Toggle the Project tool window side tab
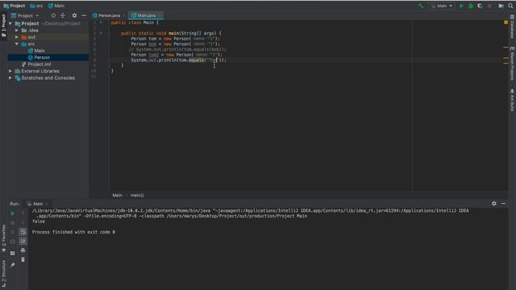Screen dimensions: 516x290 point(3,26)
